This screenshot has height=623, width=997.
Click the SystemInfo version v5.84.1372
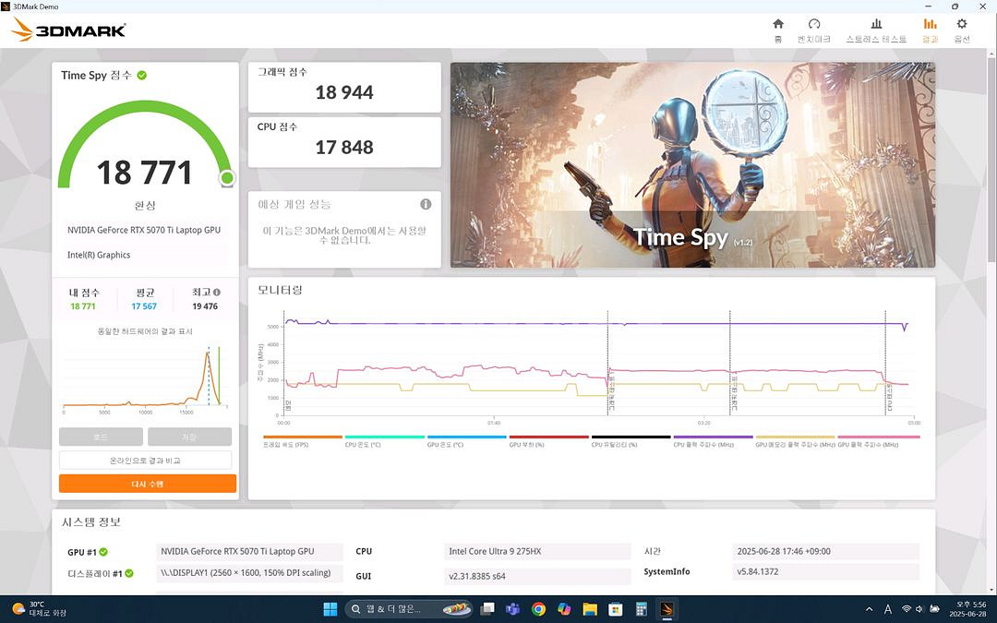[x=825, y=571]
